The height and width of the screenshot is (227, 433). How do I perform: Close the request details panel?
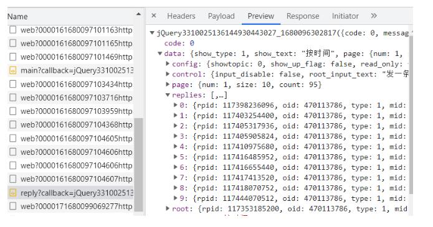click(154, 16)
